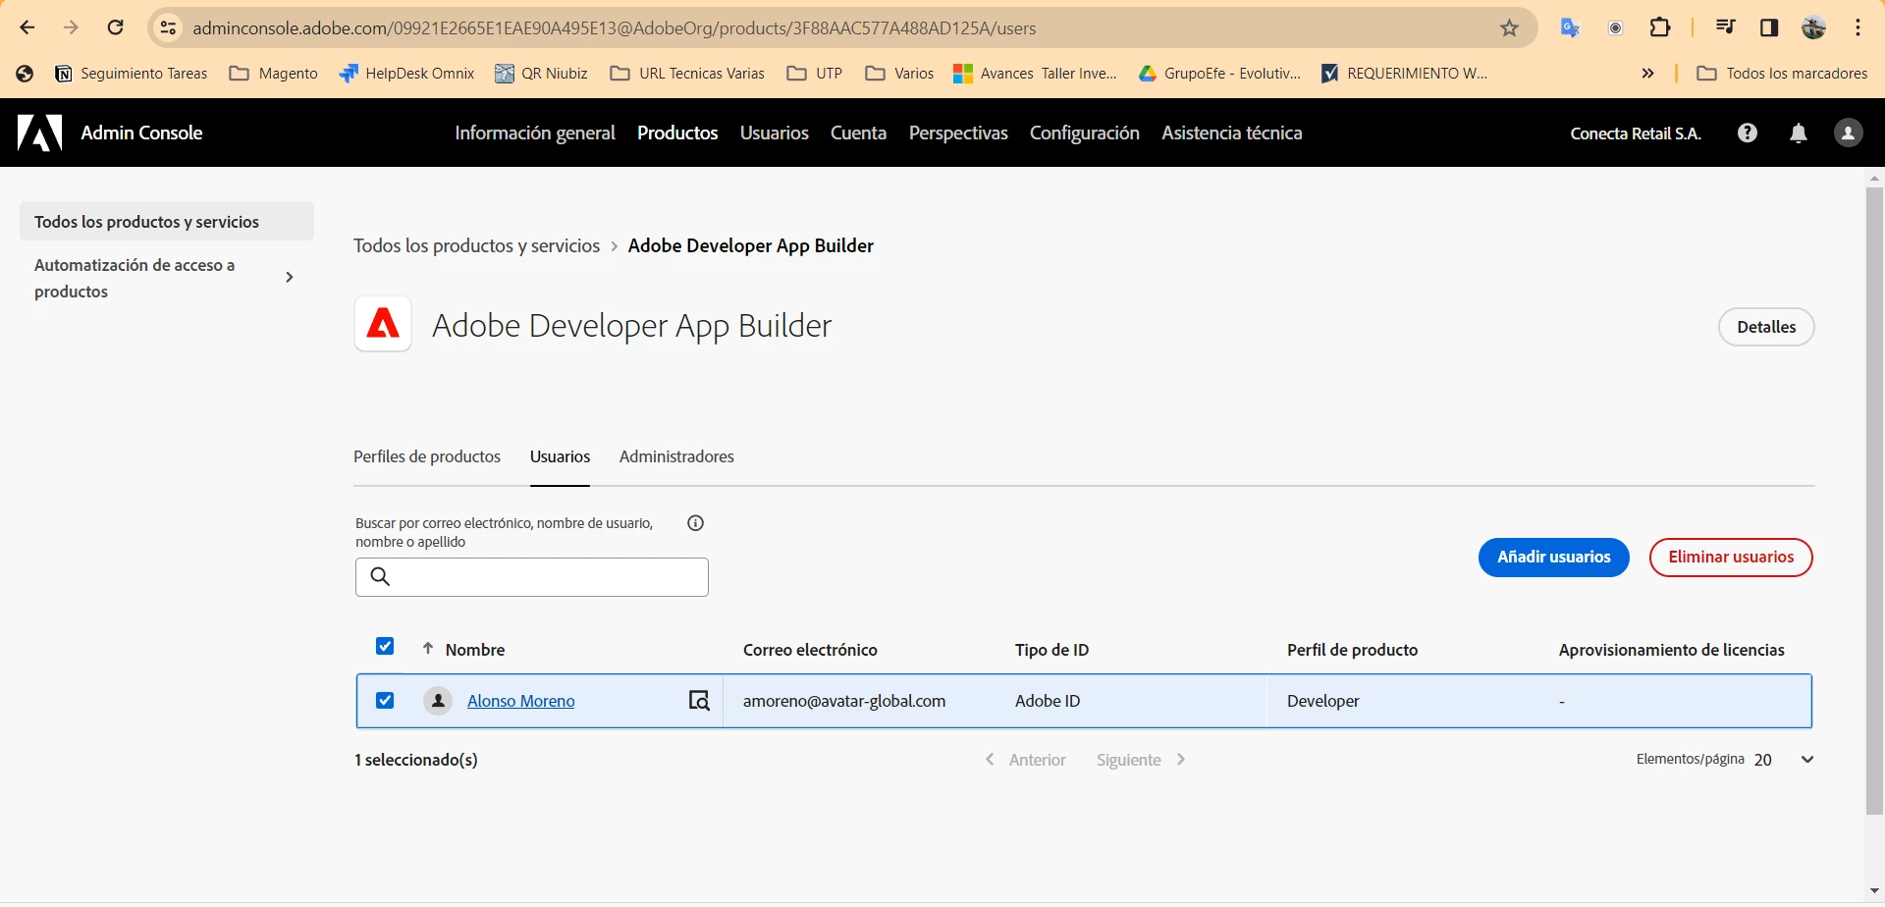Reload the current page
Screen dimensions: 1885x907
[x=115, y=27]
